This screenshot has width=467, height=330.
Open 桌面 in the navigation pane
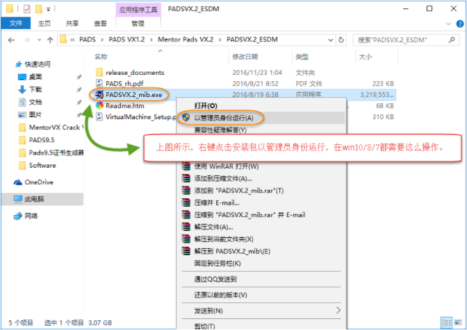[35, 77]
